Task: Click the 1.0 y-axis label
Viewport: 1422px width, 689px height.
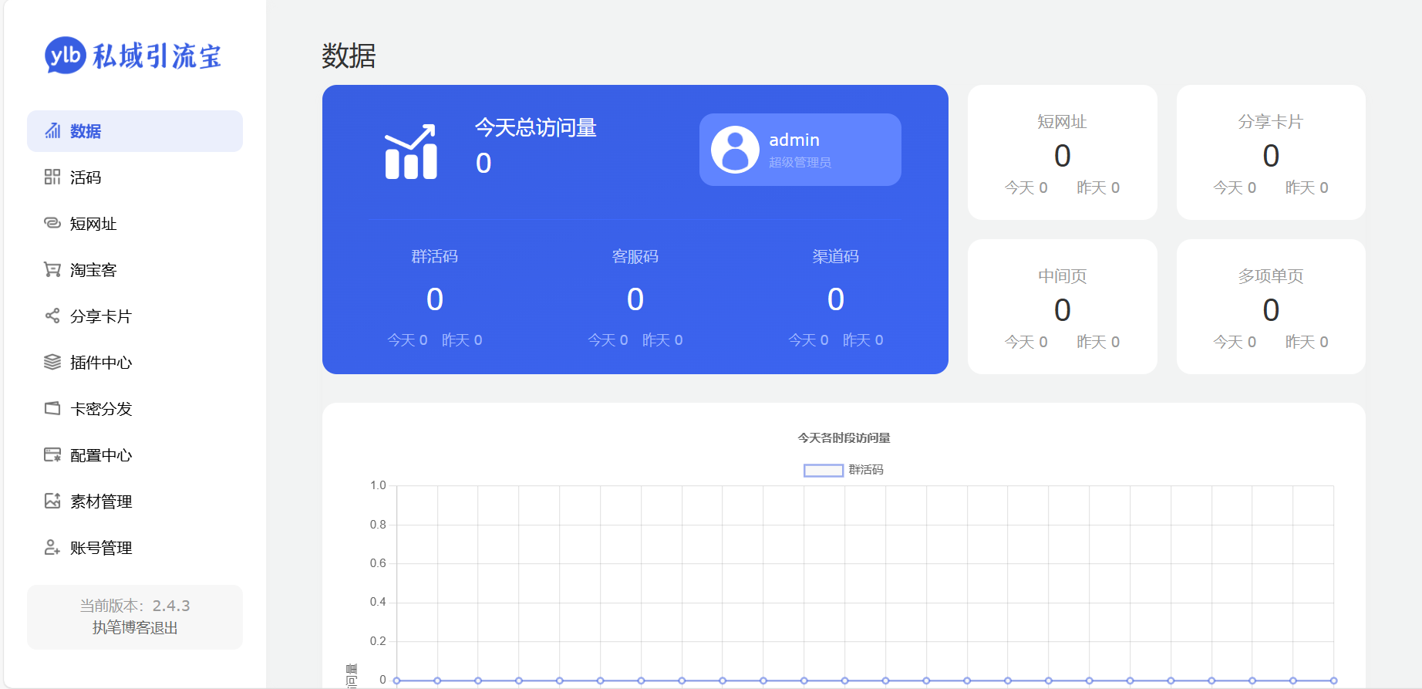Action: pos(378,485)
